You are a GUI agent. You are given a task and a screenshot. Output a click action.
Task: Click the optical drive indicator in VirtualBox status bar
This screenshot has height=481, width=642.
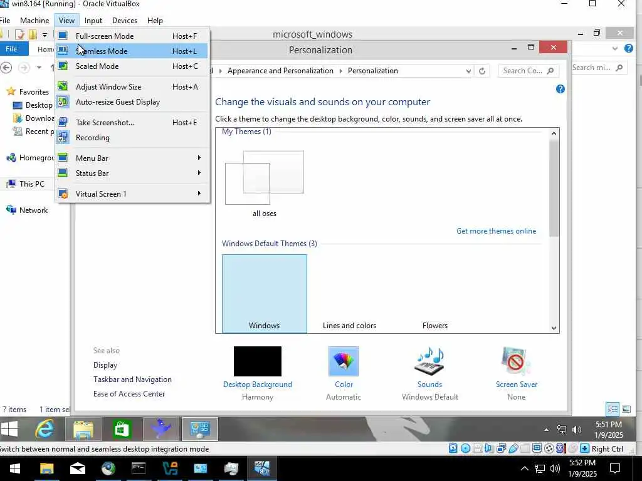point(466,448)
